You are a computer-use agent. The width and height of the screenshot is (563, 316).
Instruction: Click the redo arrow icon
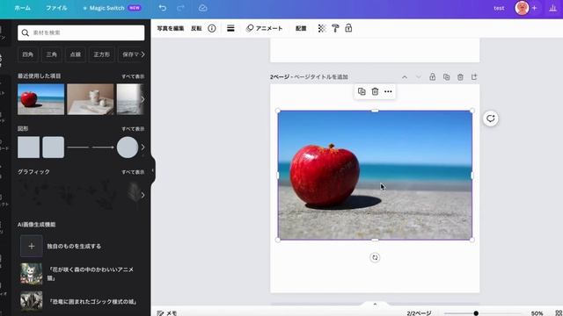coord(180,8)
